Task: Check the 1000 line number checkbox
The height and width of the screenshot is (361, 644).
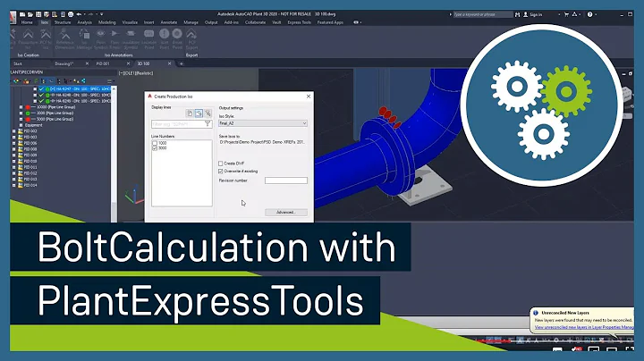Action: click(x=155, y=143)
